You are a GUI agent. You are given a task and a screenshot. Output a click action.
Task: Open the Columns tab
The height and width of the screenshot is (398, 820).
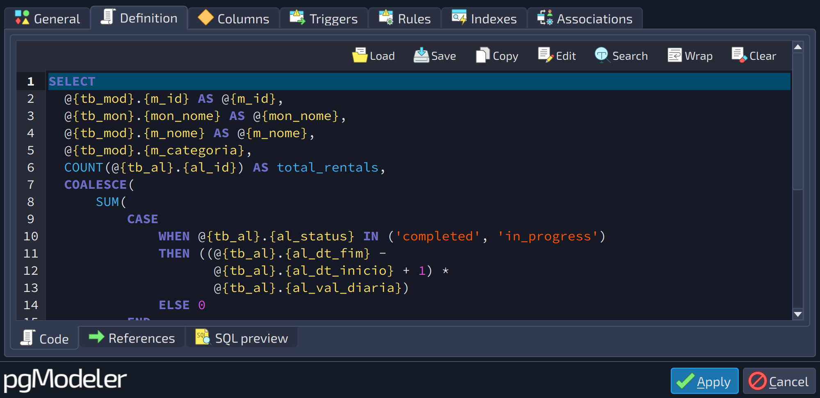[x=234, y=19]
